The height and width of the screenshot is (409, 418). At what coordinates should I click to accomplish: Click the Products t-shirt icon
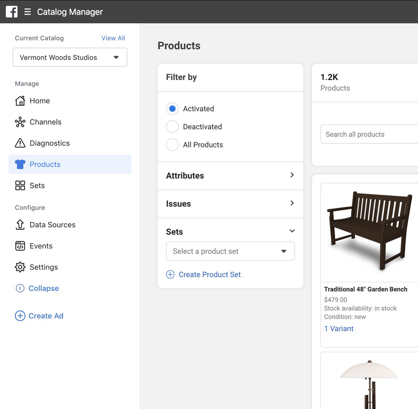[20, 164]
